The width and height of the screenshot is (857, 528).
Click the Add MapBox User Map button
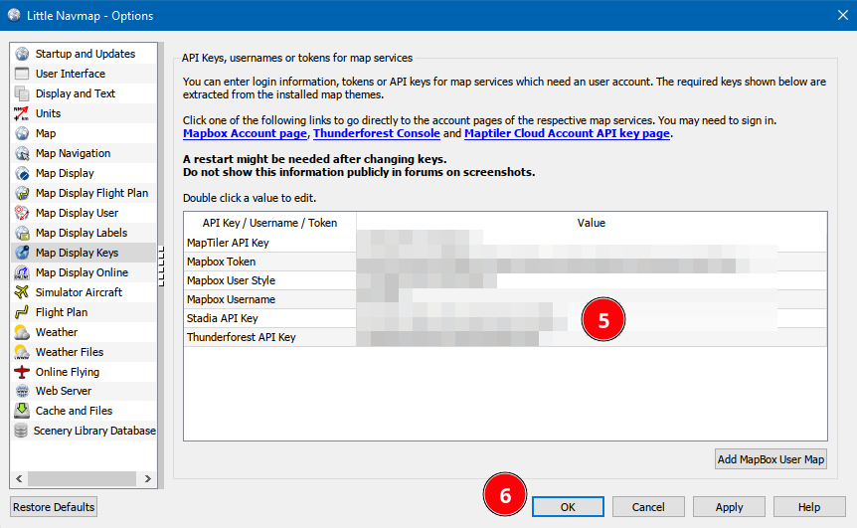[771, 459]
